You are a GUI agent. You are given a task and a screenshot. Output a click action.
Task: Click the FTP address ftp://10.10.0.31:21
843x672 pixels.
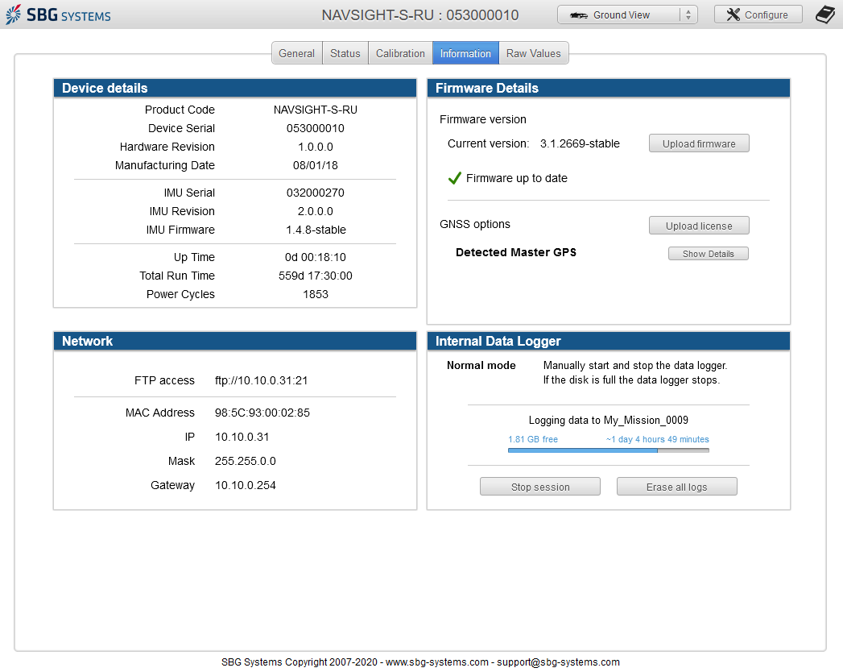[x=262, y=380]
